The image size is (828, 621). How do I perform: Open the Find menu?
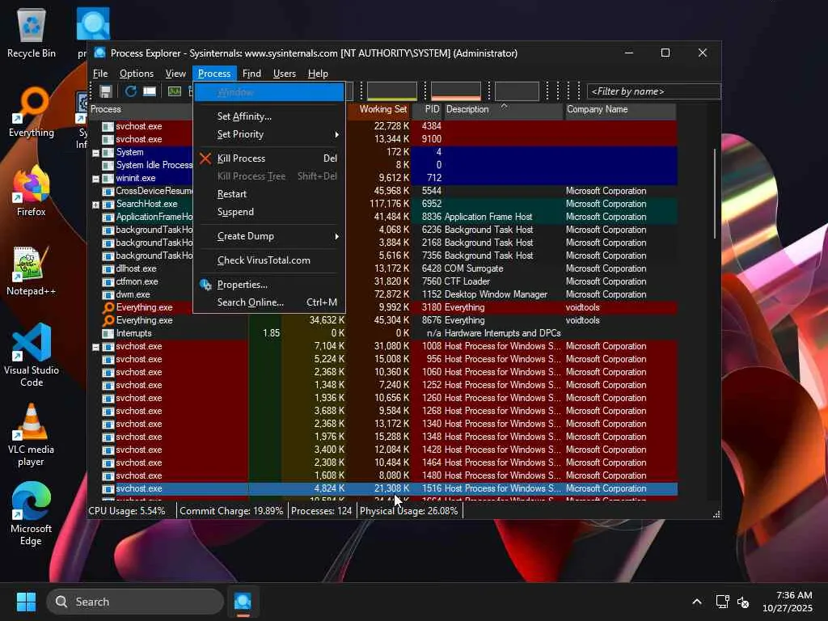point(251,74)
